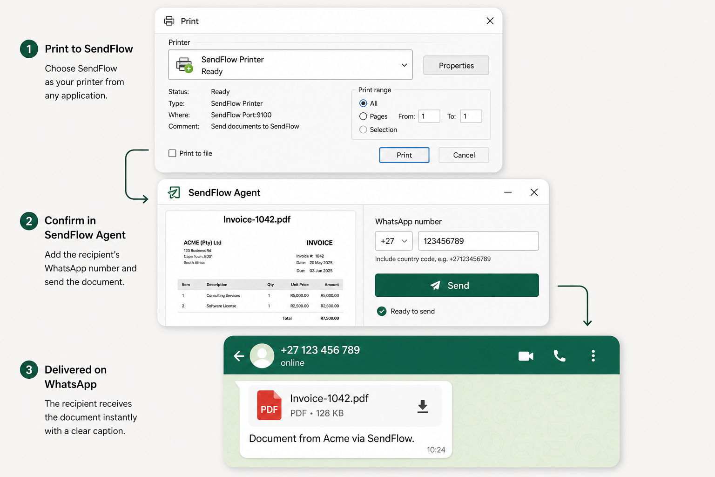The image size is (715, 477).
Task: Open the Invoice-1042.pdf preview thumbnail
Action: (x=261, y=269)
